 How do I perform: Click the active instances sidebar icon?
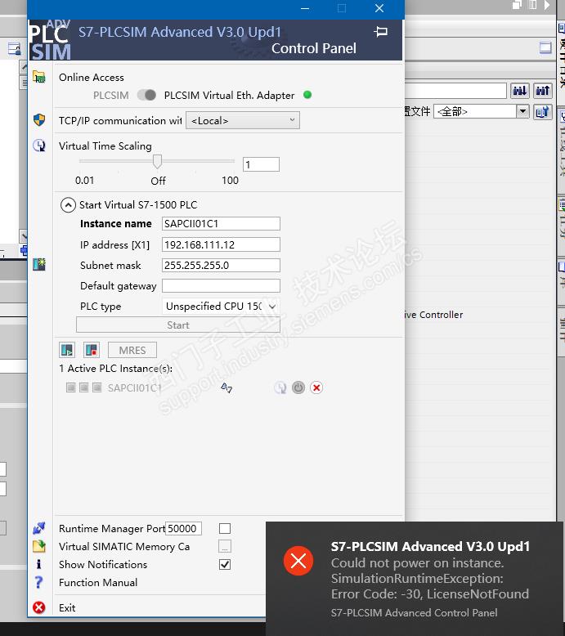coord(39,265)
